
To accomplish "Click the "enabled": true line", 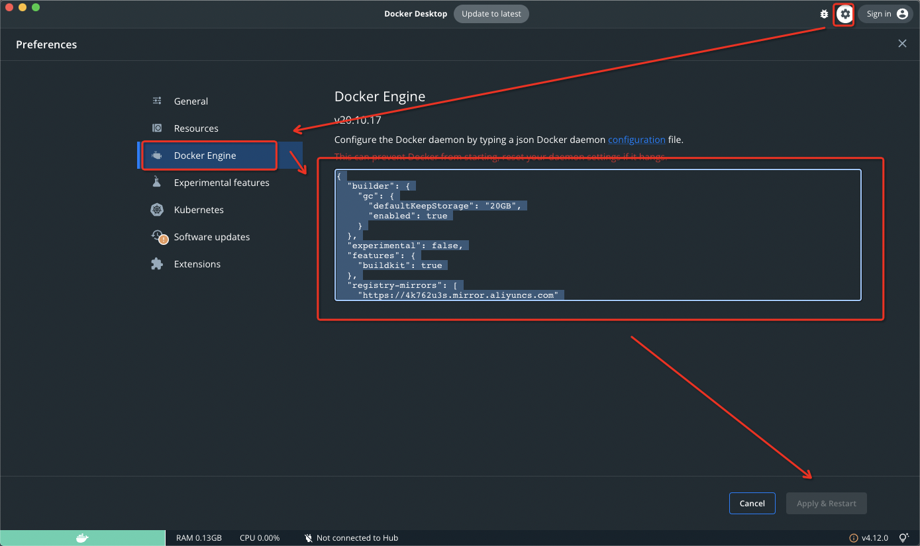I will [x=408, y=216].
